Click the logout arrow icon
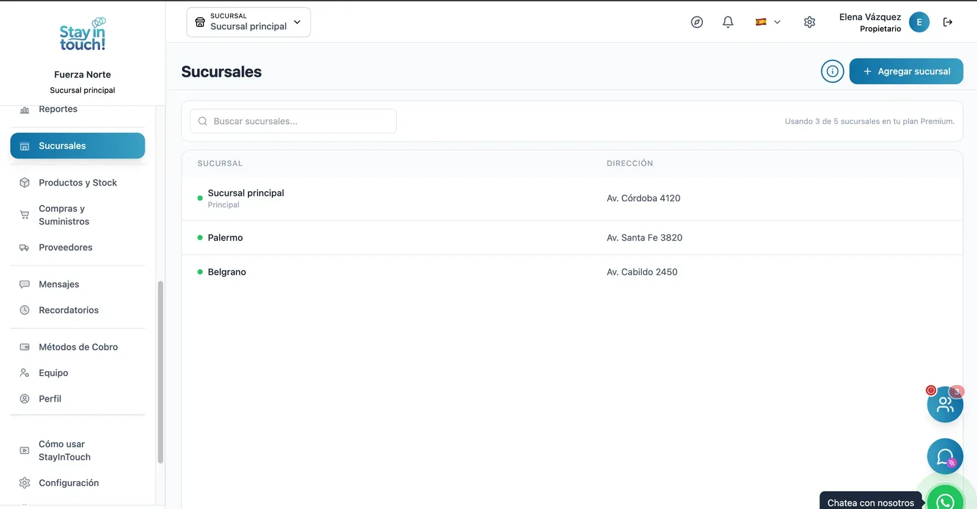Image resolution: width=977 pixels, height=509 pixels. pyautogui.click(x=948, y=22)
